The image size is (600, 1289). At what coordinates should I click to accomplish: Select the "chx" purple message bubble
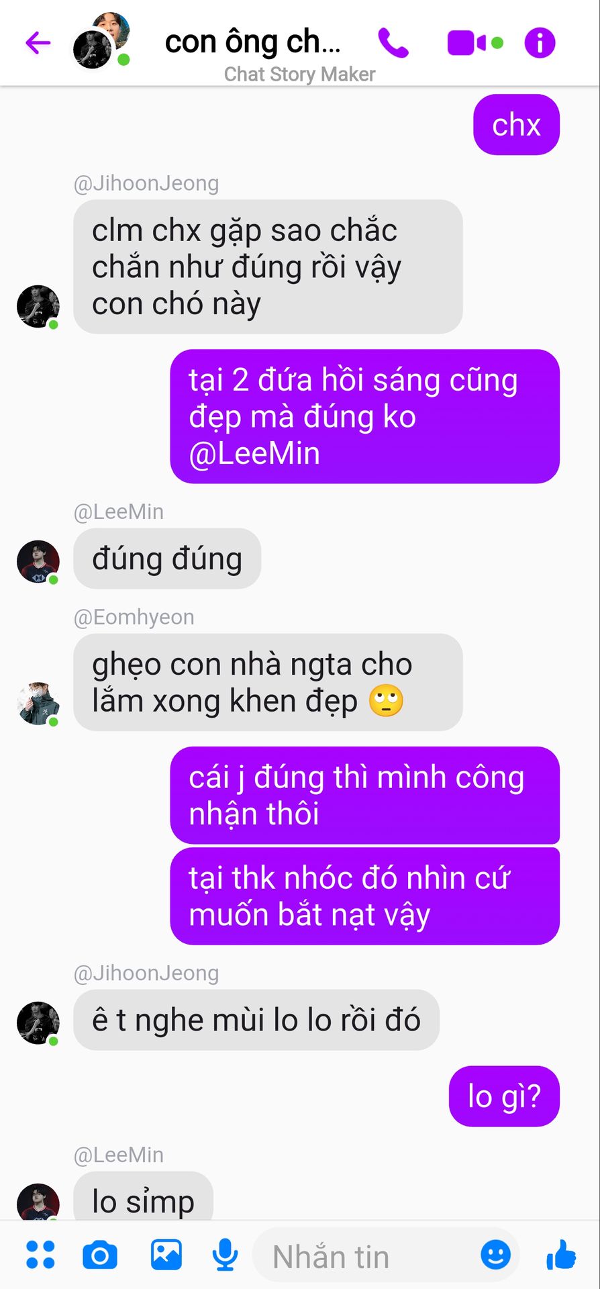pyautogui.click(x=516, y=125)
